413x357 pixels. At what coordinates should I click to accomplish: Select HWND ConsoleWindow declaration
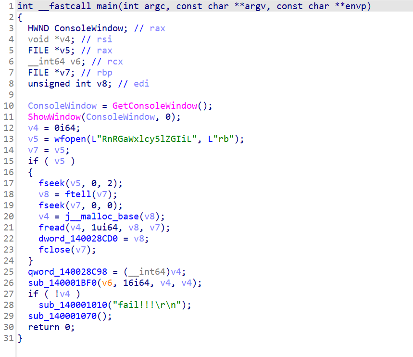click(78, 28)
